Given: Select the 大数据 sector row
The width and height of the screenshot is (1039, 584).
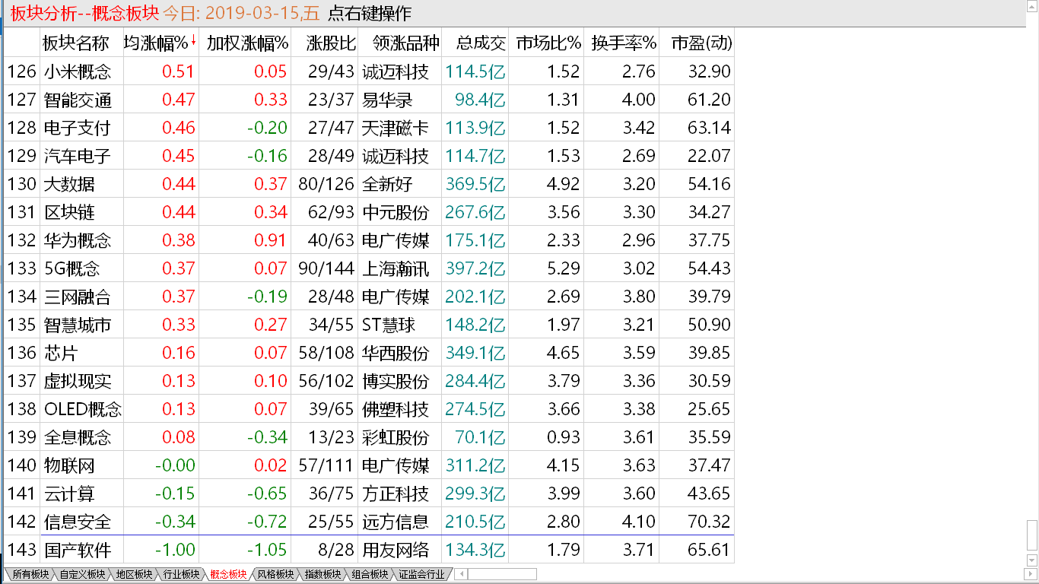Looking at the screenshot, I should (x=369, y=184).
